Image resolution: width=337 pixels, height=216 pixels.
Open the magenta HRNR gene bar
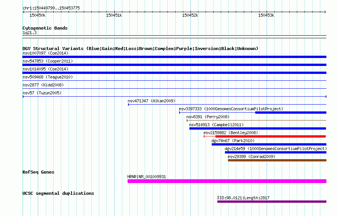click(x=227, y=181)
